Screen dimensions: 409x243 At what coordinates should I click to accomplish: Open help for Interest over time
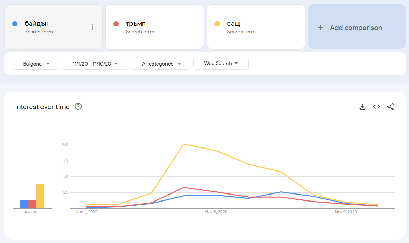coord(78,107)
